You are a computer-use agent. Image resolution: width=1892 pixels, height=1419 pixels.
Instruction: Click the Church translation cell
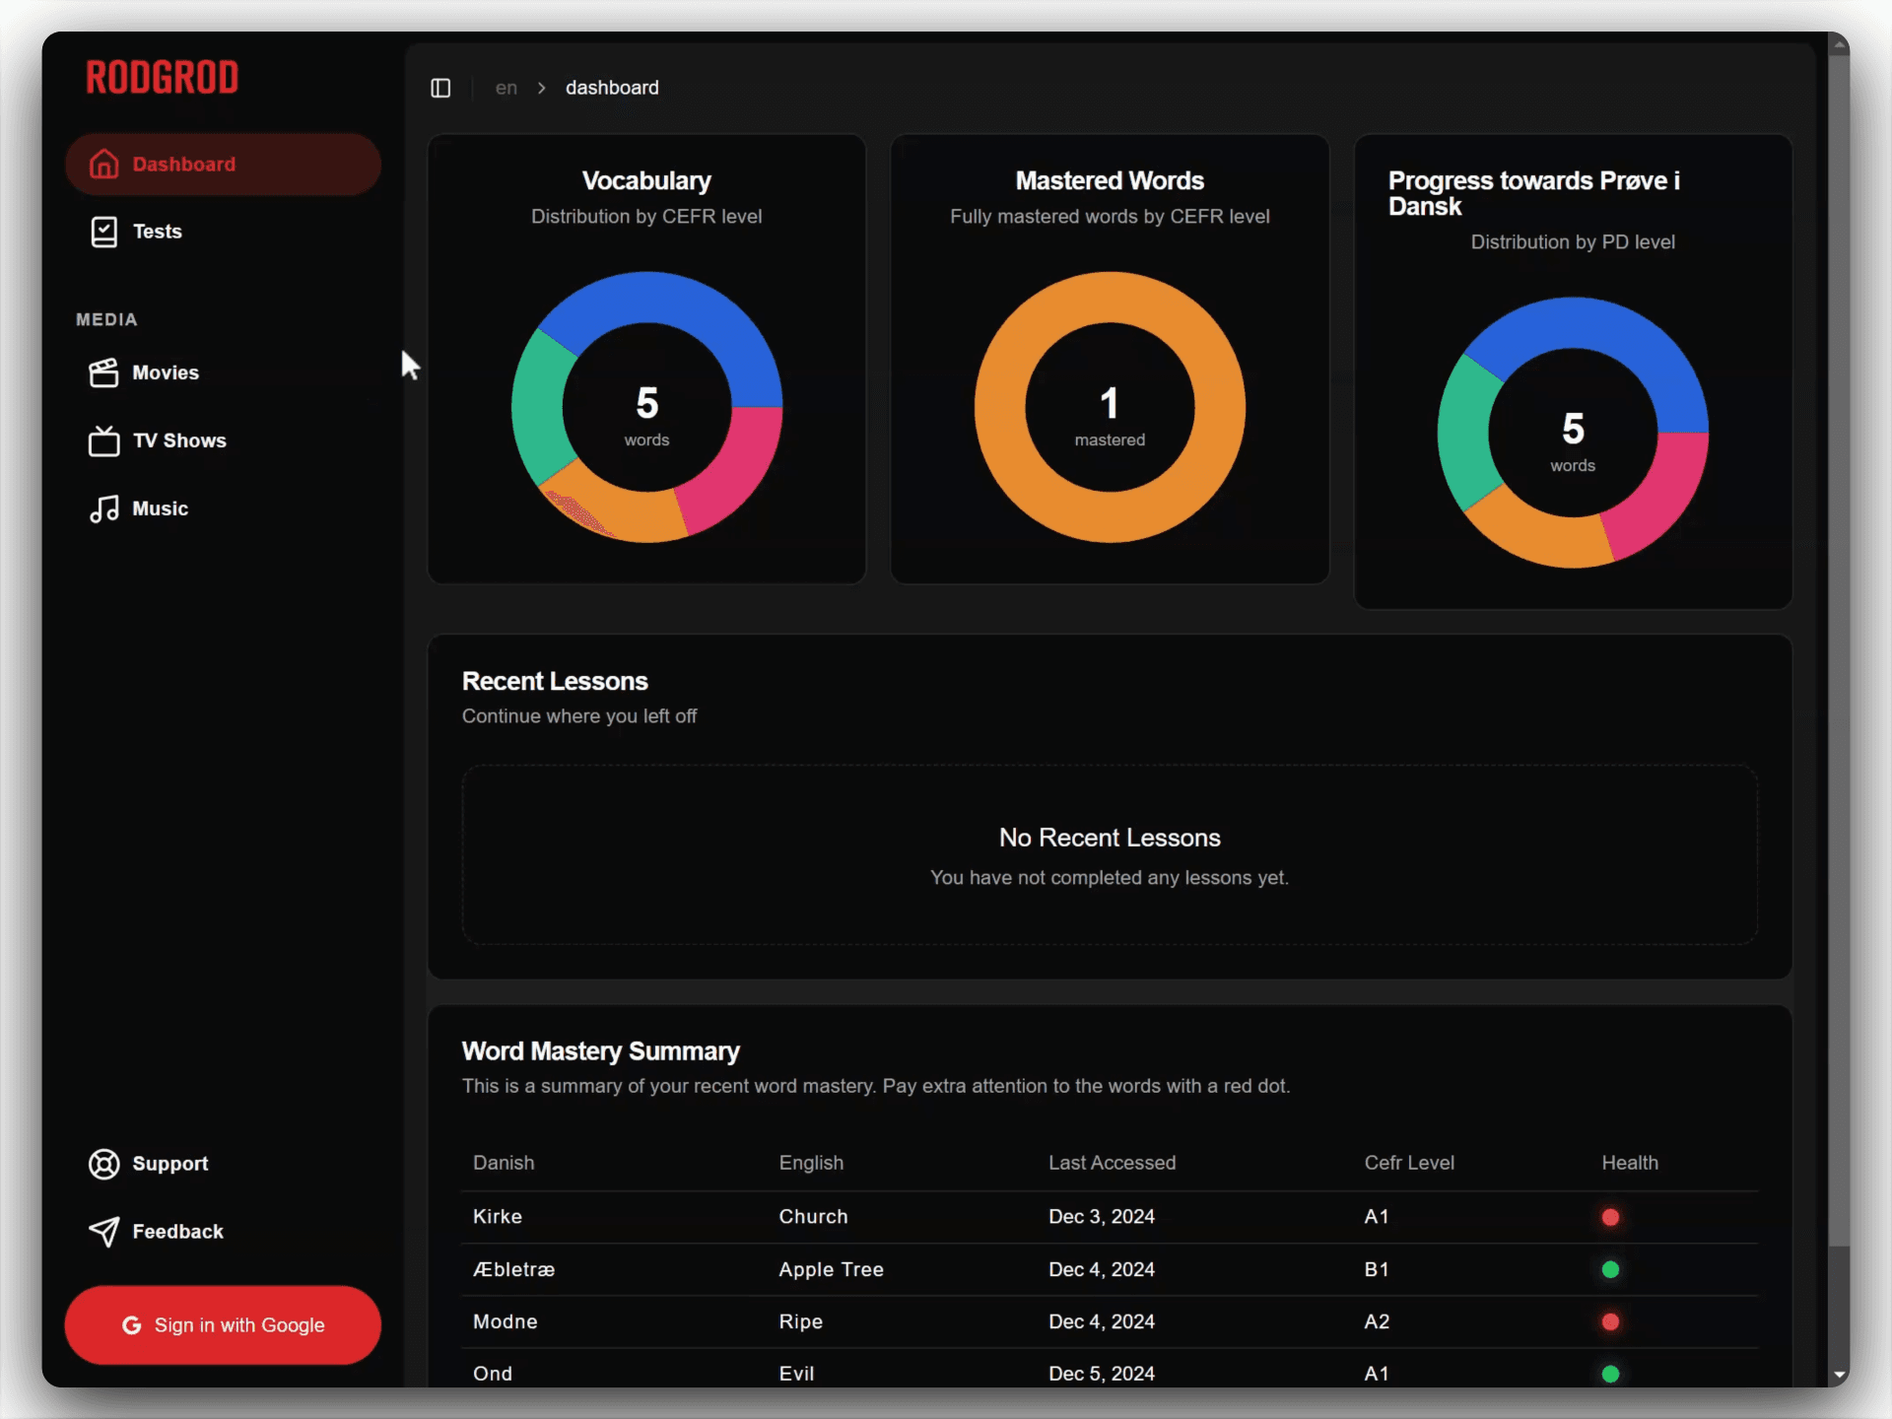point(813,1217)
